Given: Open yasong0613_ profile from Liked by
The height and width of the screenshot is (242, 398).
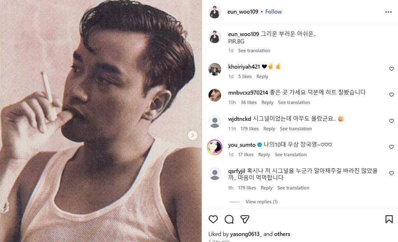Looking at the screenshot, I should pos(246,234).
